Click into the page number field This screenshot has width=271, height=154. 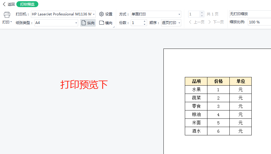(x=194, y=14)
